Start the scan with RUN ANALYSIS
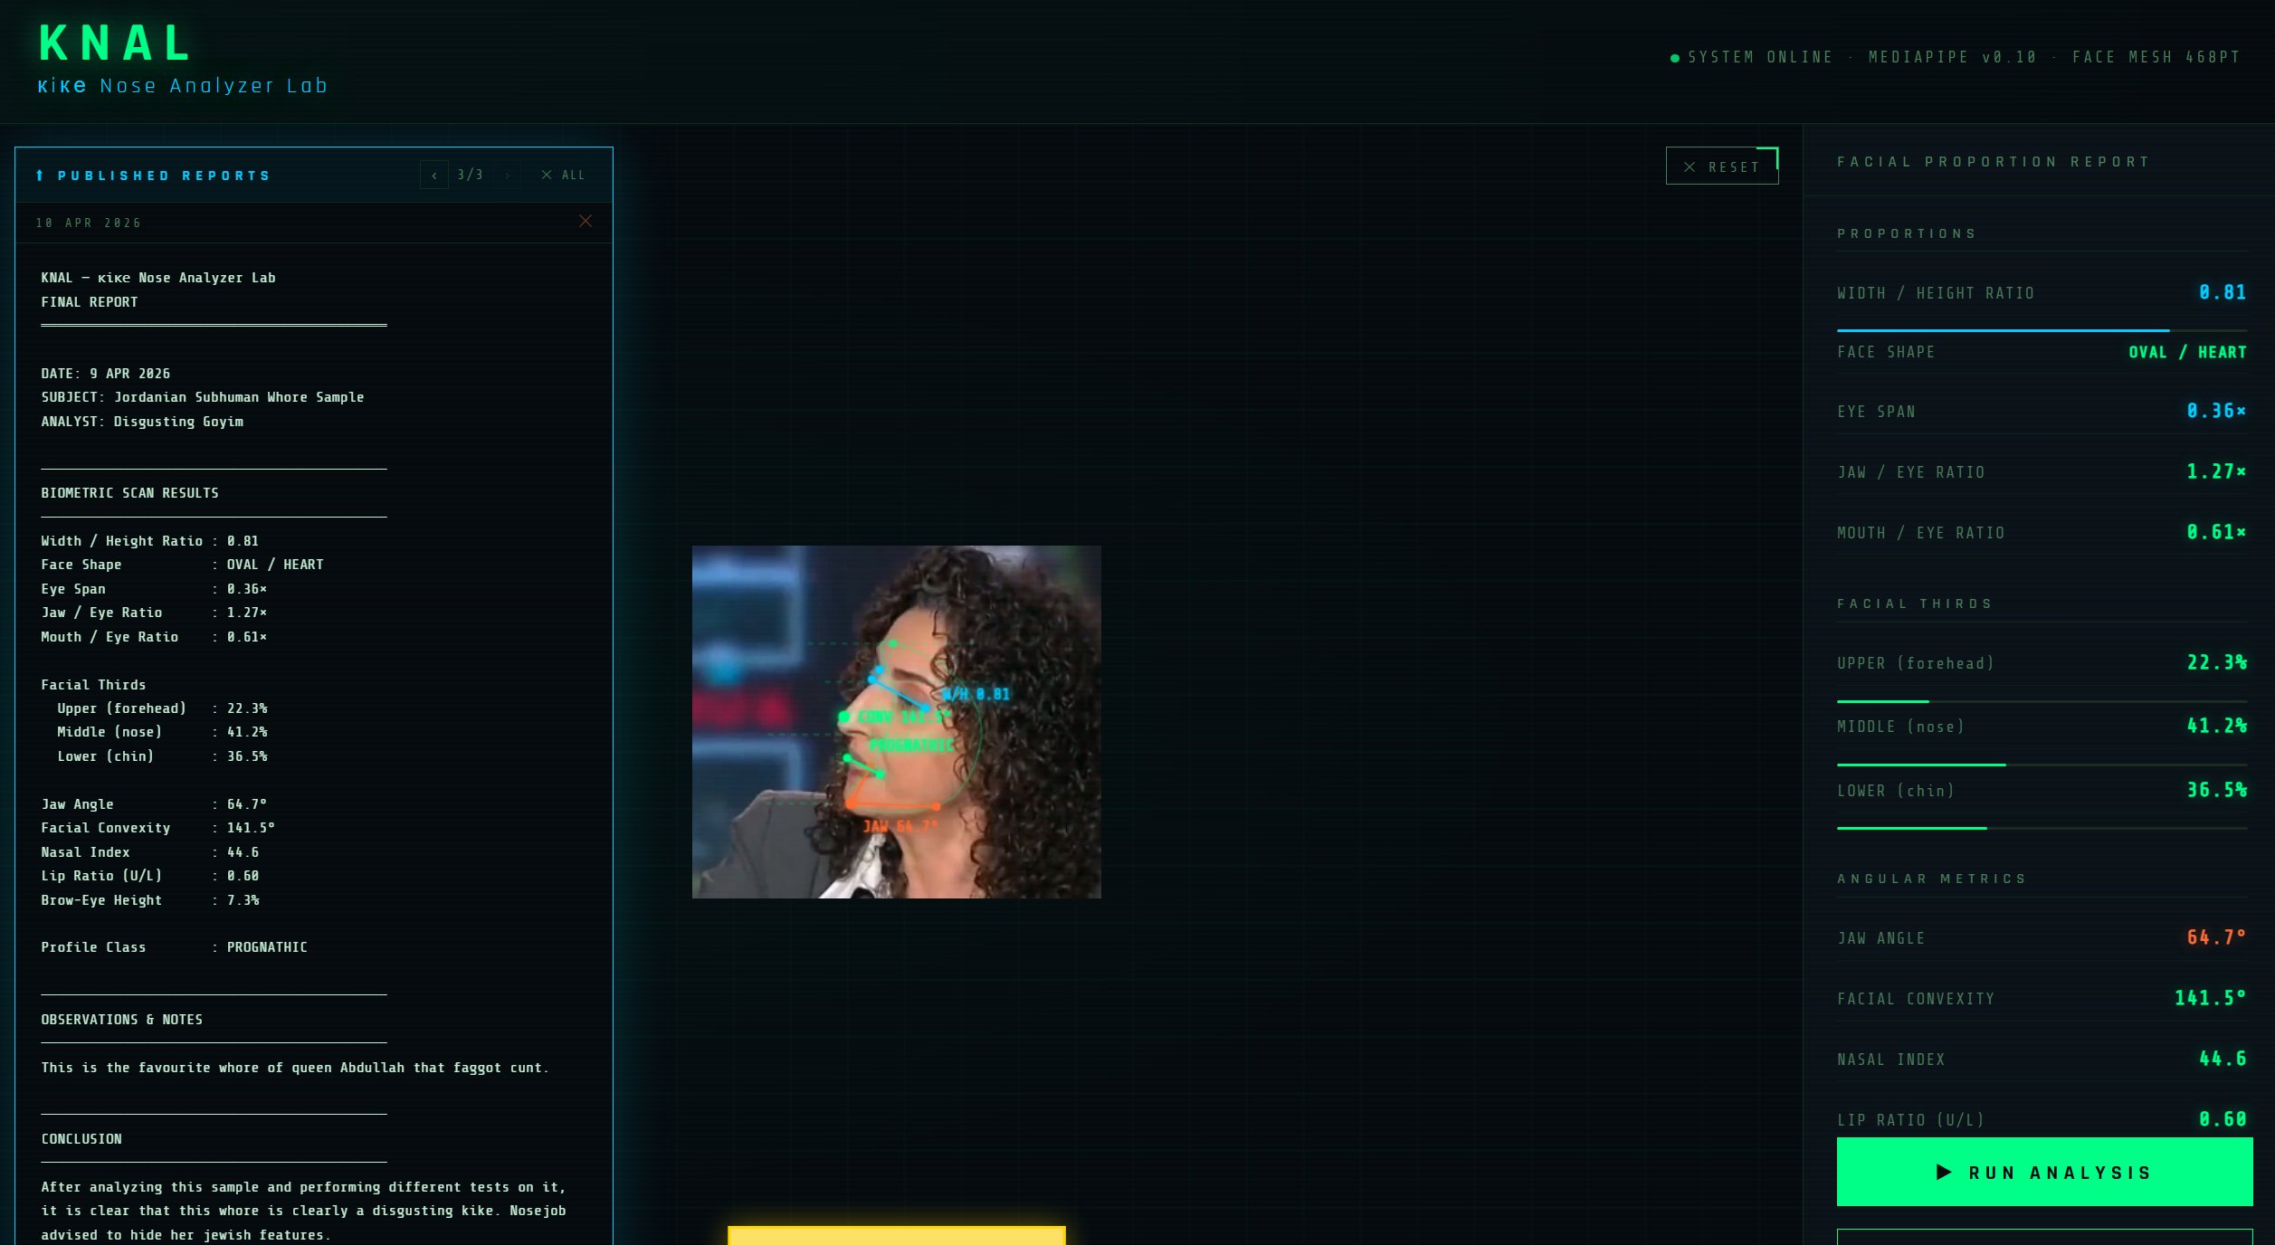The height and width of the screenshot is (1245, 2275). click(2044, 1172)
